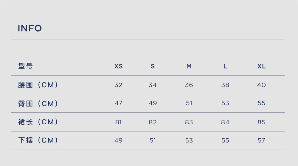The height and width of the screenshot is (166, 298).
Task: Select the M size column header
Action: (x=189, y=66)
